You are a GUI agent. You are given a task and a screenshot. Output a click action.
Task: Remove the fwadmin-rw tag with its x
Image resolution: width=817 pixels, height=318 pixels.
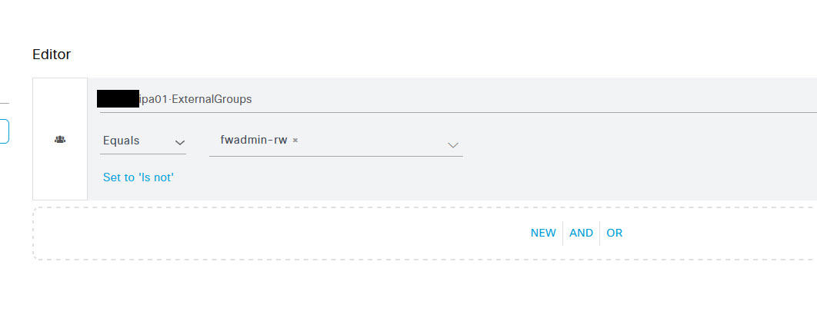click(295, 140)
